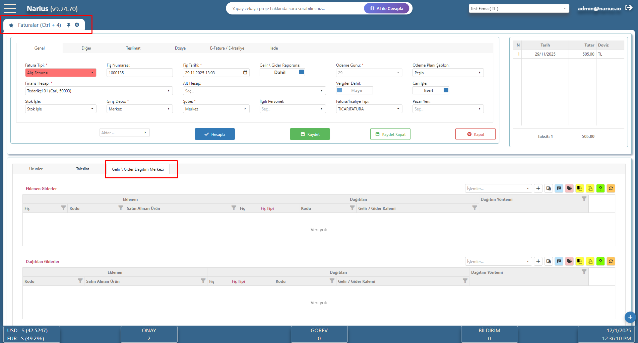This screenshot has height=343, width=638.
Task: Click the red Kapat button
Action: 475,134
